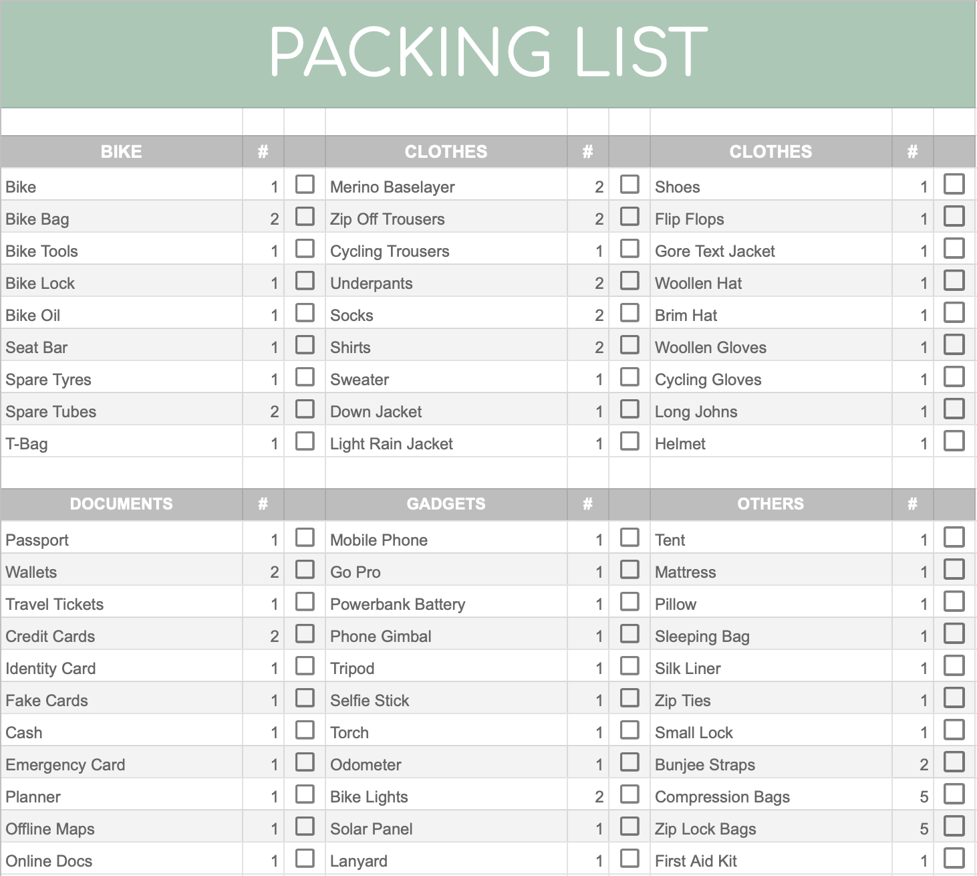Image resolution: width=977 pixels, height=876 pixels.
Task: Tick the Merino Baselayer checkbox
Action: click(x=630, y=184)
